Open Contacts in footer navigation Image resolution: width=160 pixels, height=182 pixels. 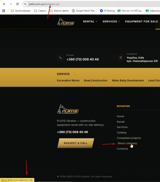click(122, 149)
